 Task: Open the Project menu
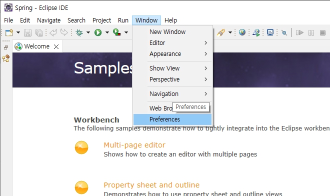[x=101, y=20]
